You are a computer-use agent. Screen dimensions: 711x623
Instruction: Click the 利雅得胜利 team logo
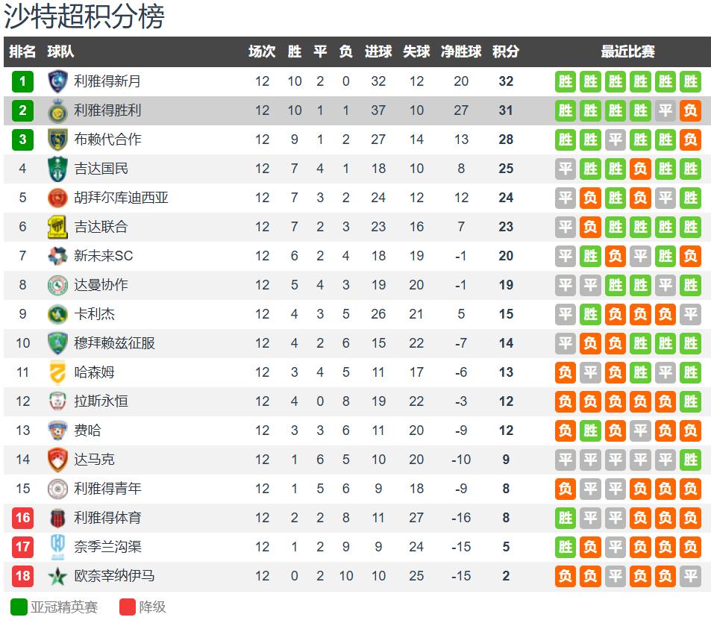[57, 110]
